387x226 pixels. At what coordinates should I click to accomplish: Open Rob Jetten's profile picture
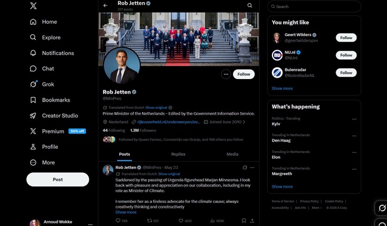122,65
